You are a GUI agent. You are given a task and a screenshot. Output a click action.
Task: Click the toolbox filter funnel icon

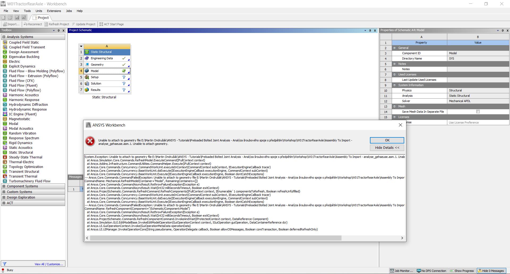5,264
